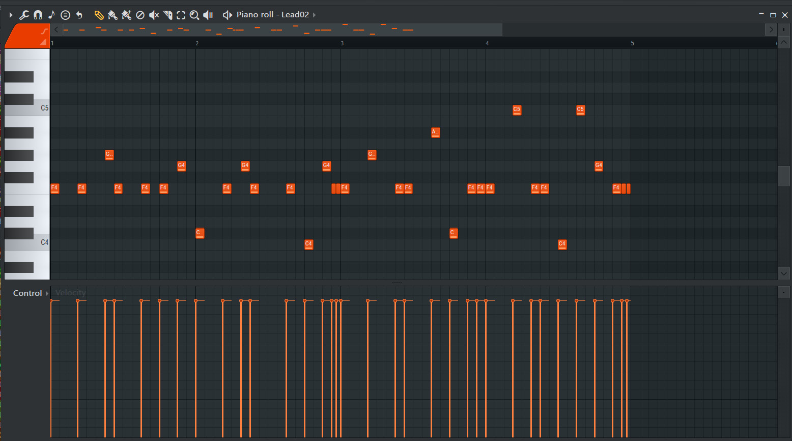Select the second C5 note in bar 4
792x441 pixels.
click(x=580, y=110)
